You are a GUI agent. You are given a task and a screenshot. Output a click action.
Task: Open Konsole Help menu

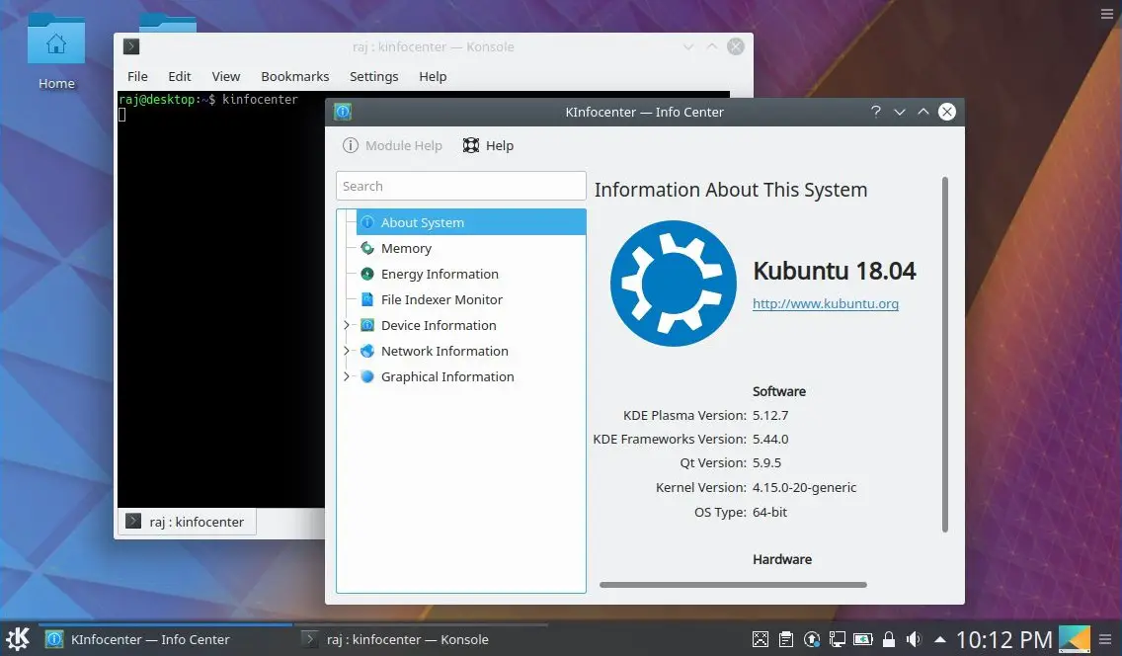tap(433, 76)
